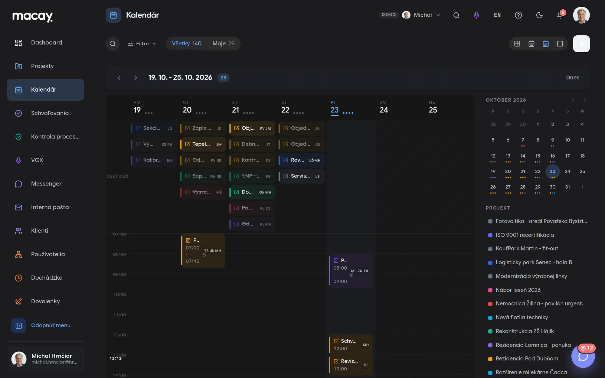Toggle the Do... OM MH task checkbox
This screenshot has width=605, height=378.
coord(237,192)
